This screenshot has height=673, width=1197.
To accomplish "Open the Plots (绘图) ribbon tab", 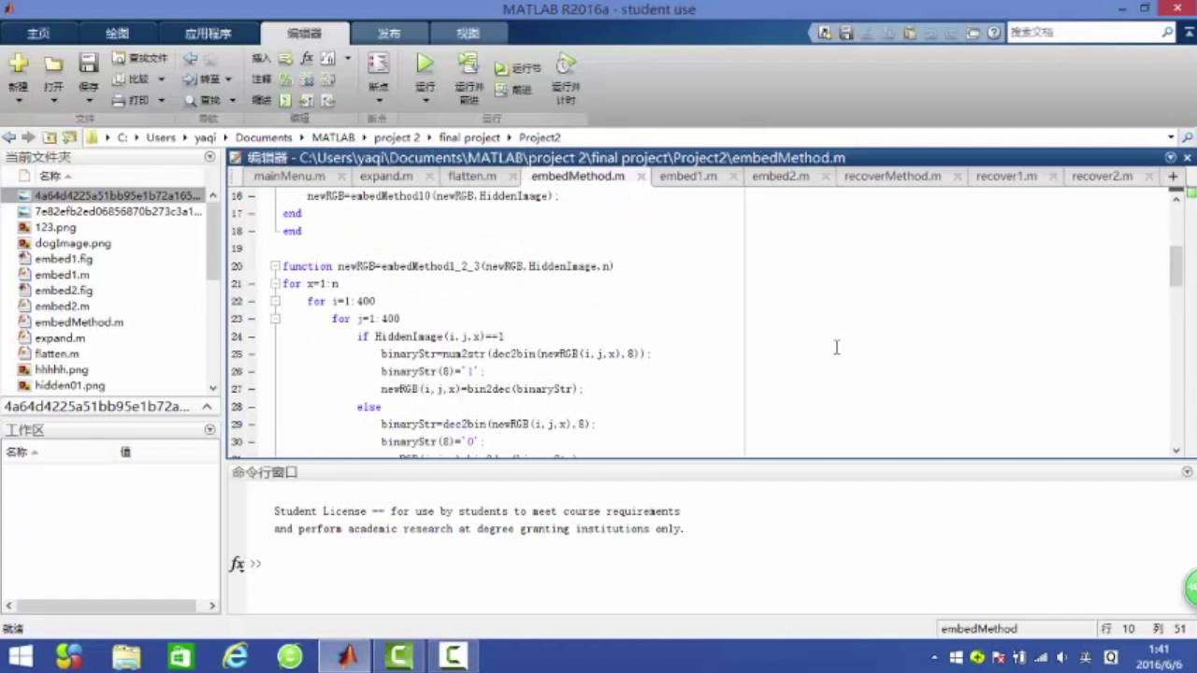I will click(117, 33).
